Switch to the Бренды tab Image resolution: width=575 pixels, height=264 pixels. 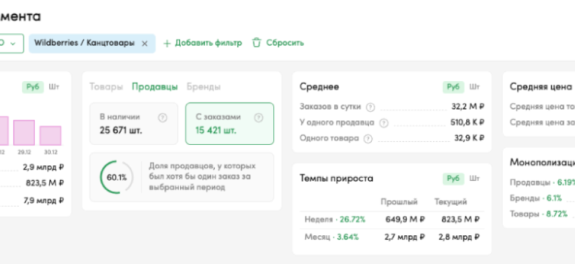click(204, 86)
